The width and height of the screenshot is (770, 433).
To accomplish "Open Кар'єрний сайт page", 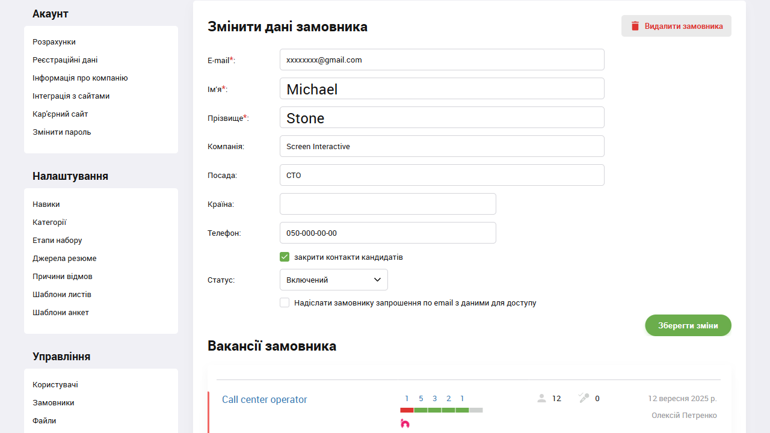I will 60,114.
